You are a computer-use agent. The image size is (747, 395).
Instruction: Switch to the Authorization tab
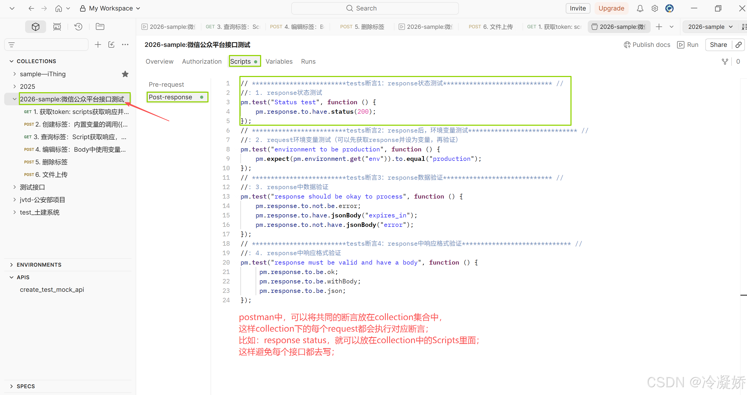[x=202, y=62]
